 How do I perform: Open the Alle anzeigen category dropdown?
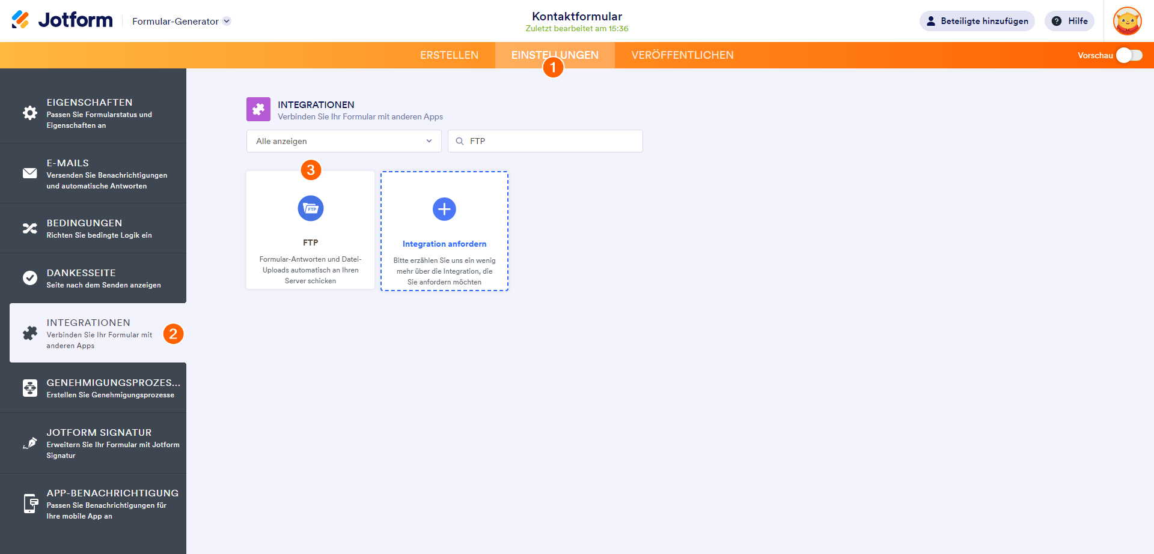point(344,141)
